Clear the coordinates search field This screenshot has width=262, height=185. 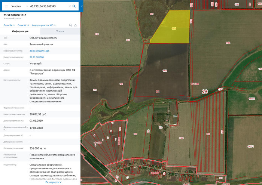69,6
